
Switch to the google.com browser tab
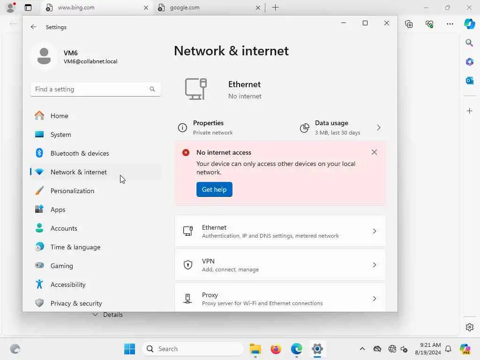coord(208,7)
